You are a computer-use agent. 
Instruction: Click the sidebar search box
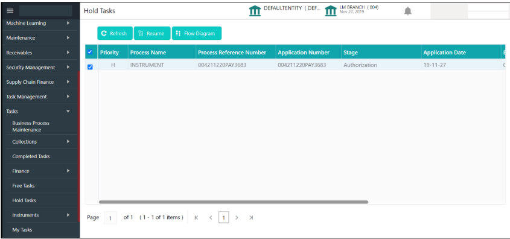pos(45,11)
